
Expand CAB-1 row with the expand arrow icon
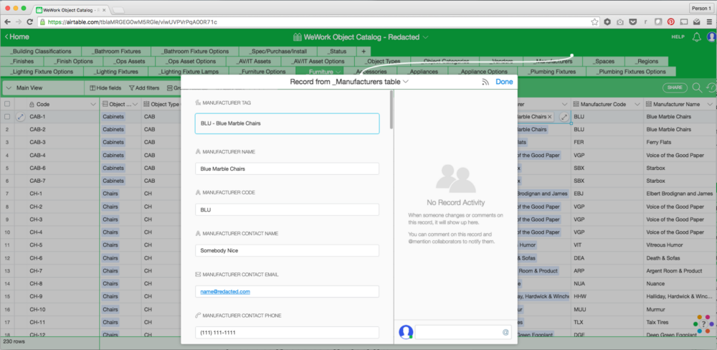pyautogui.click(x=20, y=117)
